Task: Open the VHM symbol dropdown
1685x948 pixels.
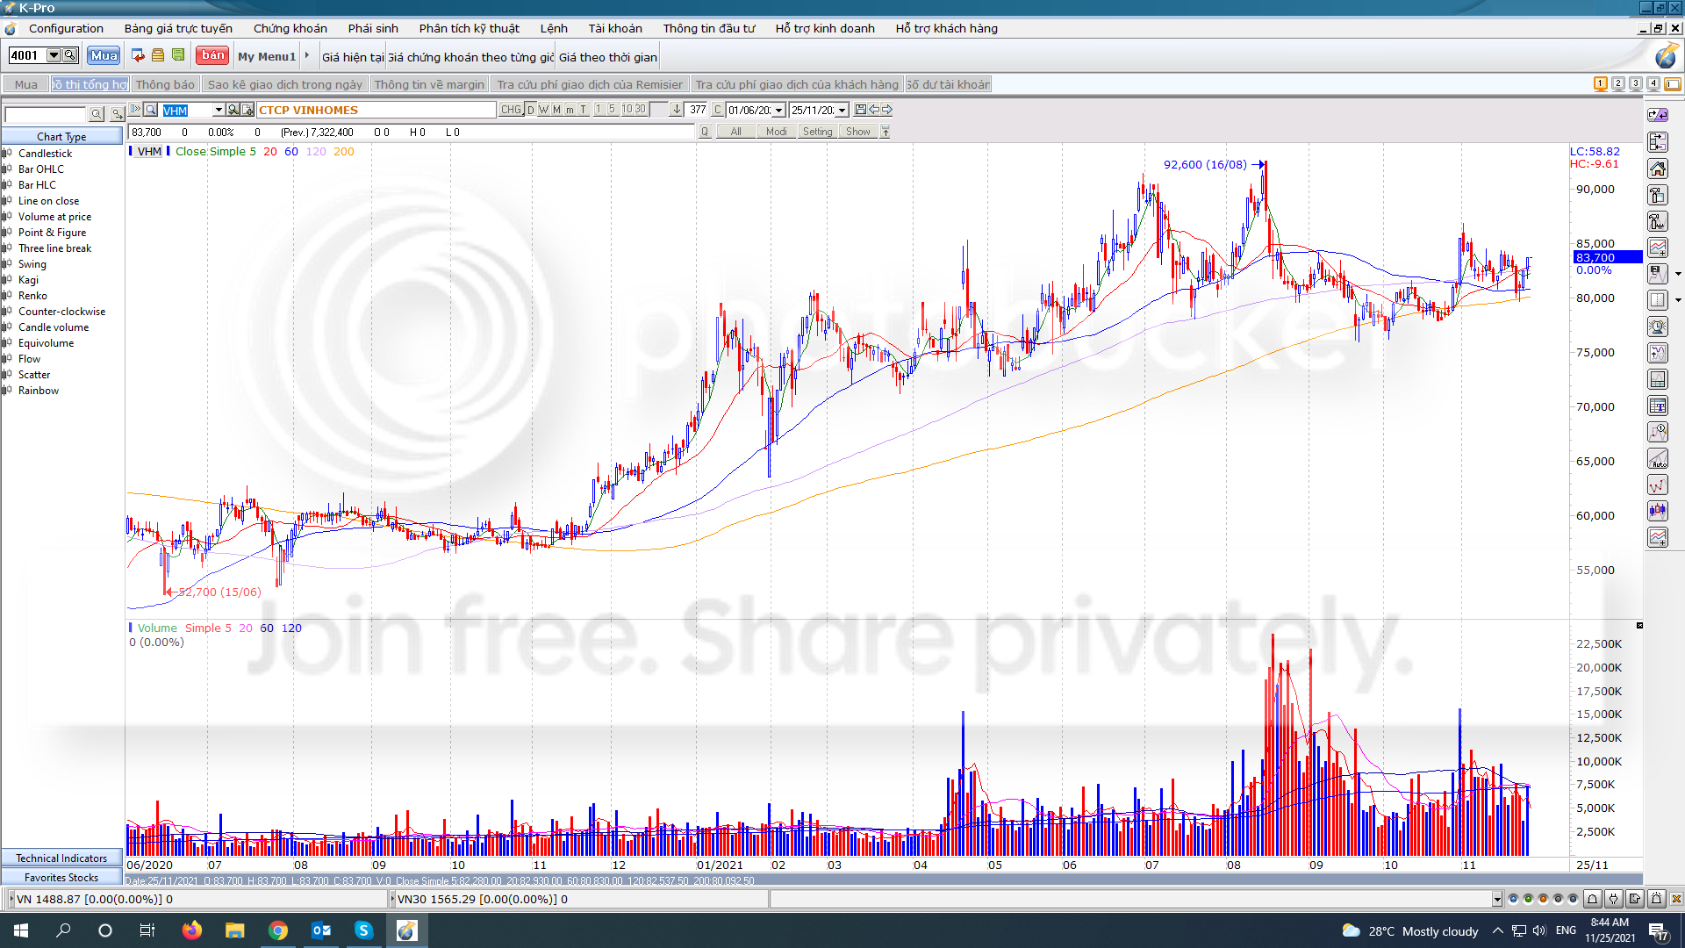Action: (x=219, y=110)
